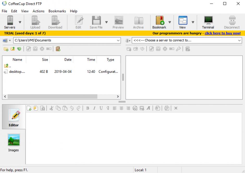Open the View menu
Screen dimensions: 245x173
click(25, 11)
